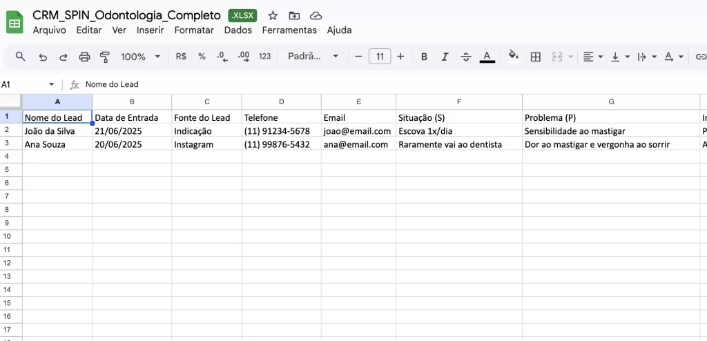Image resolution: width=707 pixels, height=341 pixels.
Task: Insert a link using the toolbar icon
Action: coord(700,57)
